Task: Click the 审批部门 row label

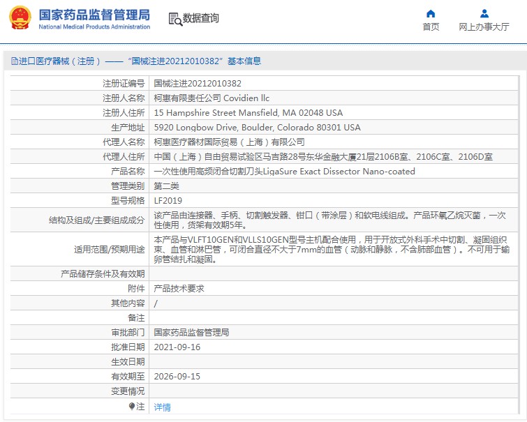Action: pyautogui.click(x=128, y=333)
